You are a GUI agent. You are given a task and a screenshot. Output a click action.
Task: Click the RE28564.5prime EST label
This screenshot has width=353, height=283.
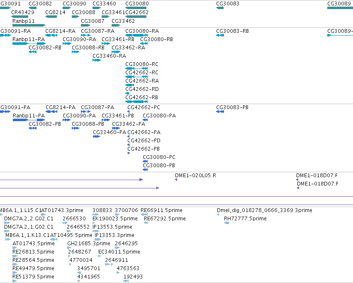click(33, 260)
